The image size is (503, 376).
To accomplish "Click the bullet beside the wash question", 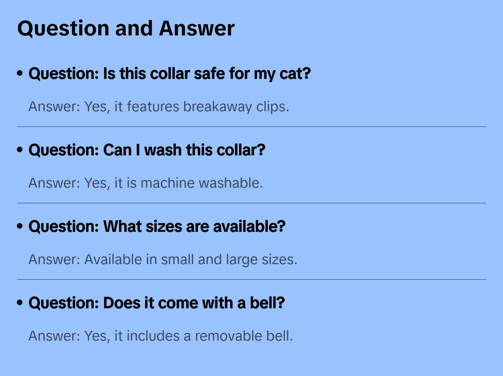I will pos(20,150).
